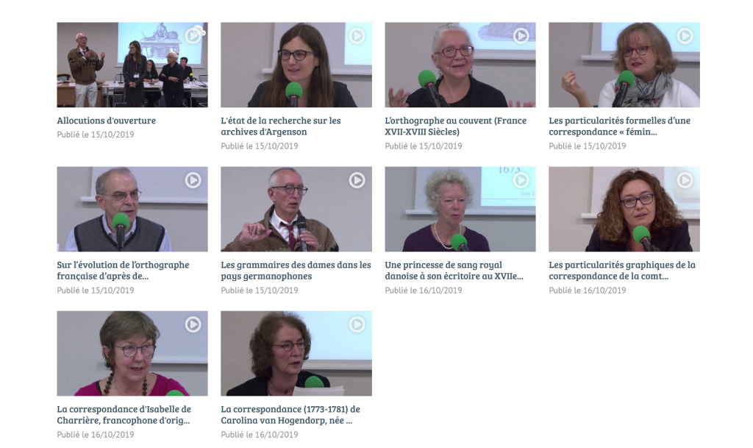Screen dimensions: 753x448
Task: Play the correspondance « fémin… video via icon
Action: 685,35
